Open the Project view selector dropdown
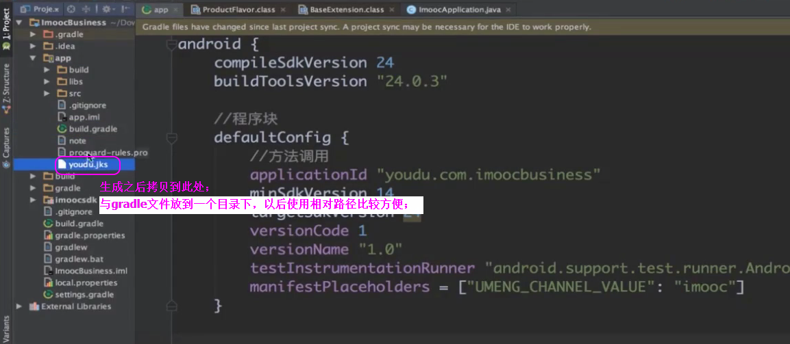 [40, 9]
